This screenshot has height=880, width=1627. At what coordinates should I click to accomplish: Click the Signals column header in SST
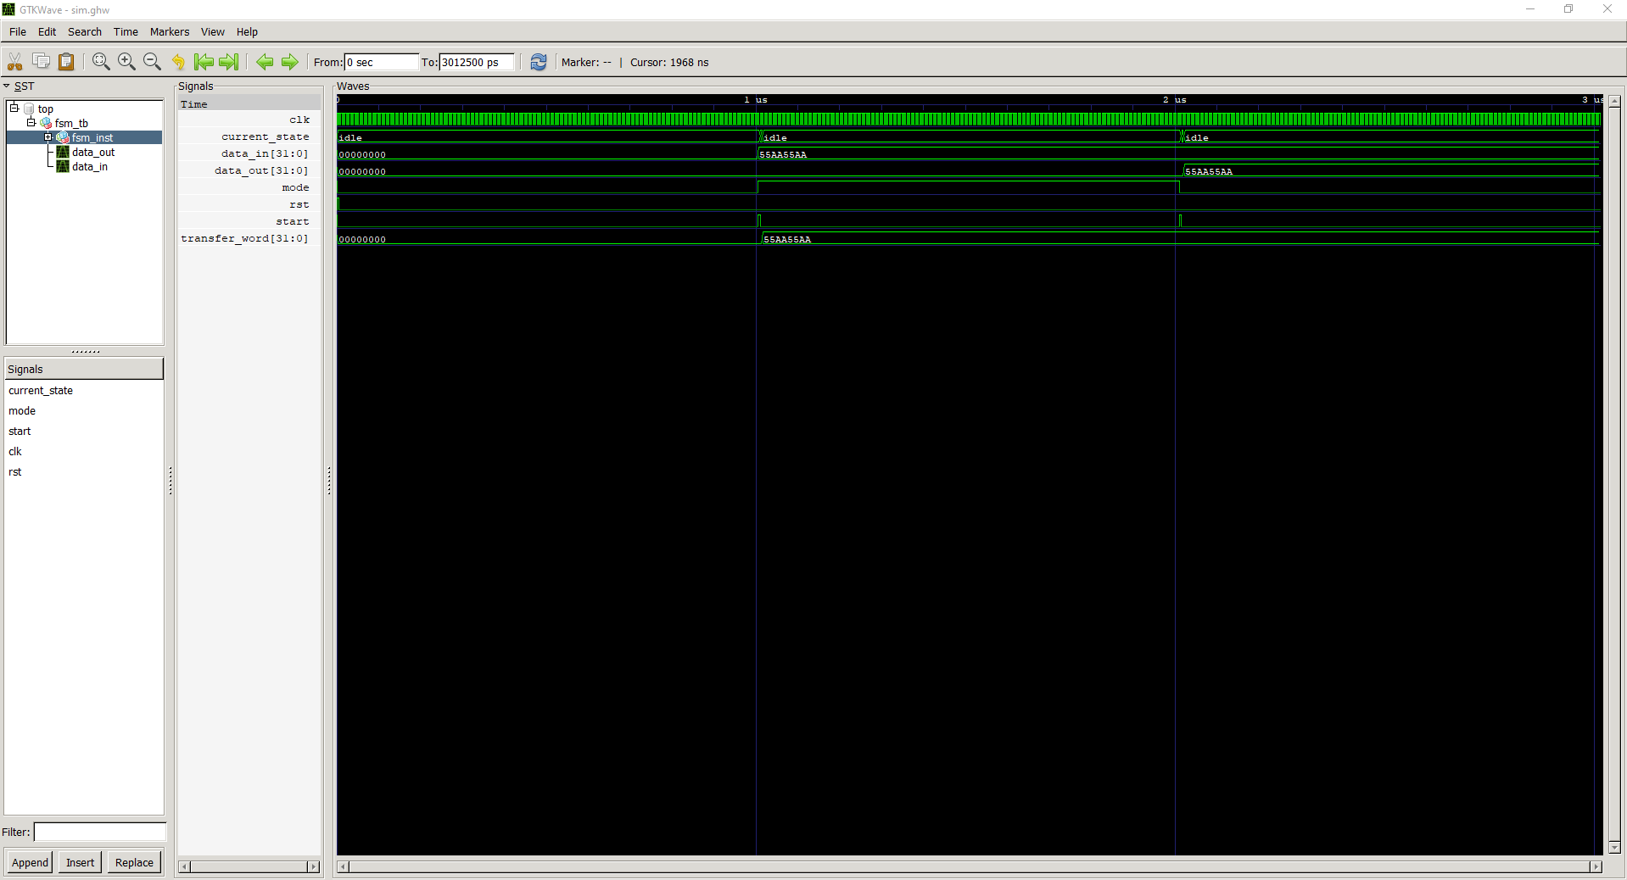click(84, 369)
